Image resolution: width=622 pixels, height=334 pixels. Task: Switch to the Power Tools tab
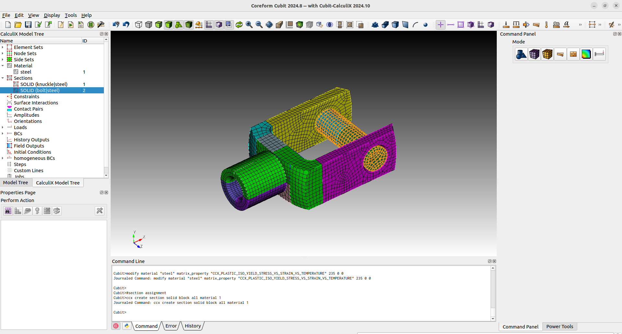[x=559, y=327]
